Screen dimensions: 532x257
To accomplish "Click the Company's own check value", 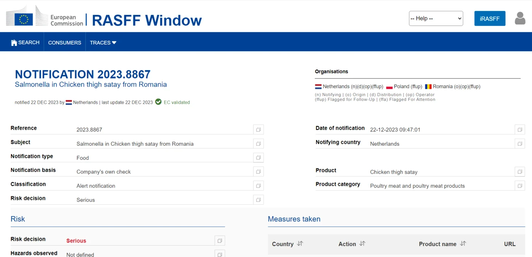I will click(103, 172).
